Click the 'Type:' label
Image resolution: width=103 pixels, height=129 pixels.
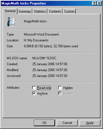pyautogui.click(x=10, y=34)
